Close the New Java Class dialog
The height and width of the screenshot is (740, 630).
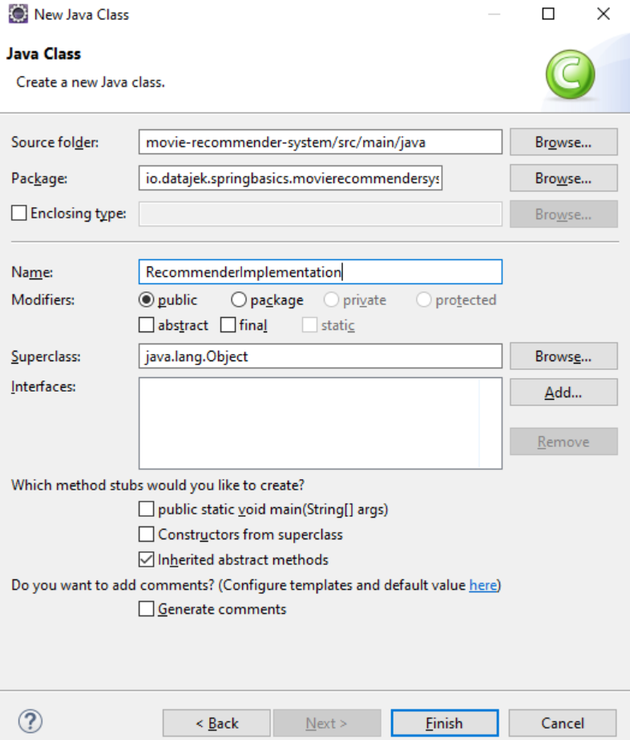(603, 14)
